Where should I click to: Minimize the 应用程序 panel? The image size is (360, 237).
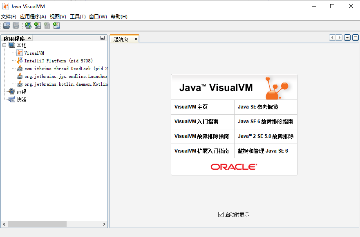103,38
